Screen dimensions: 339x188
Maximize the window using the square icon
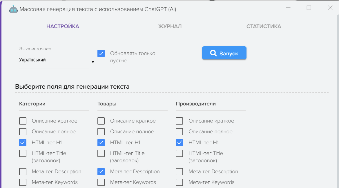pos(309,8)
